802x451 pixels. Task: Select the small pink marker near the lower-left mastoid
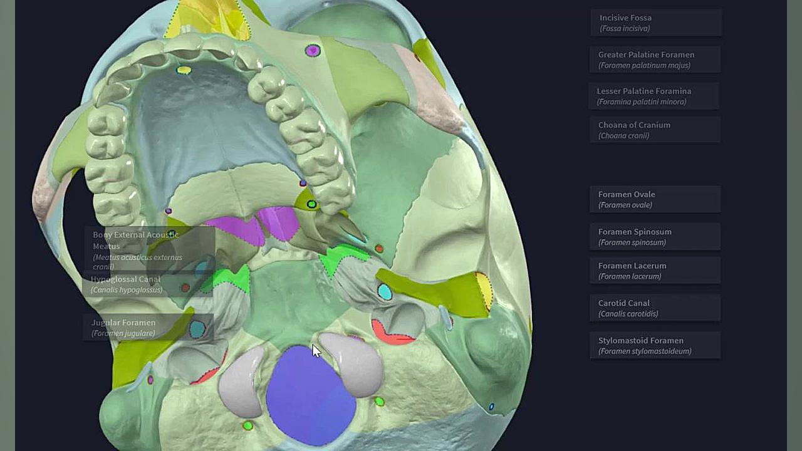click(x=150, y=380)
